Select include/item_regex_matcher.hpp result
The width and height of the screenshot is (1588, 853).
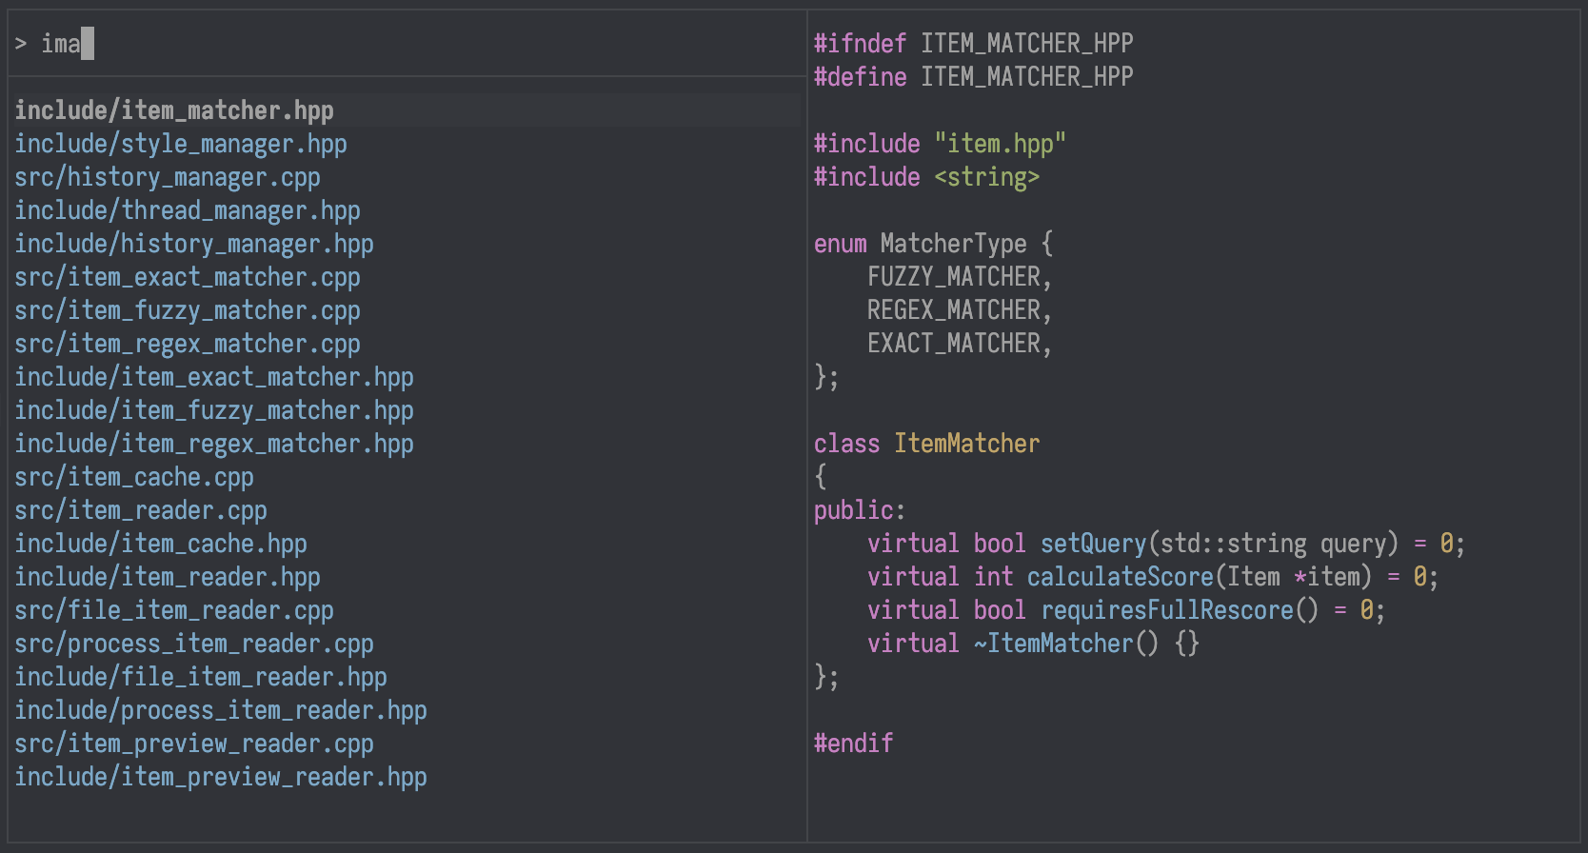pyautogui.click(x=214, y=444)
